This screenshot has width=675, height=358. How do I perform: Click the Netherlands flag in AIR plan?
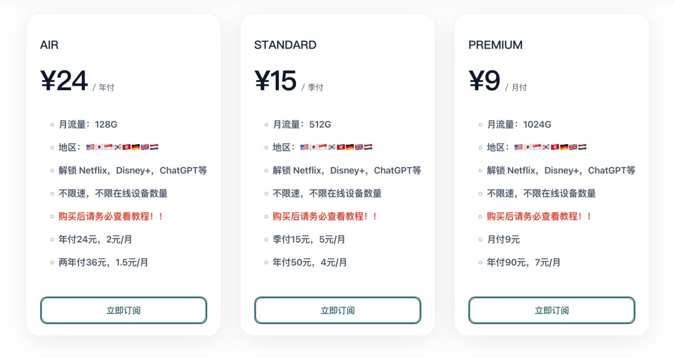[154, 147]
